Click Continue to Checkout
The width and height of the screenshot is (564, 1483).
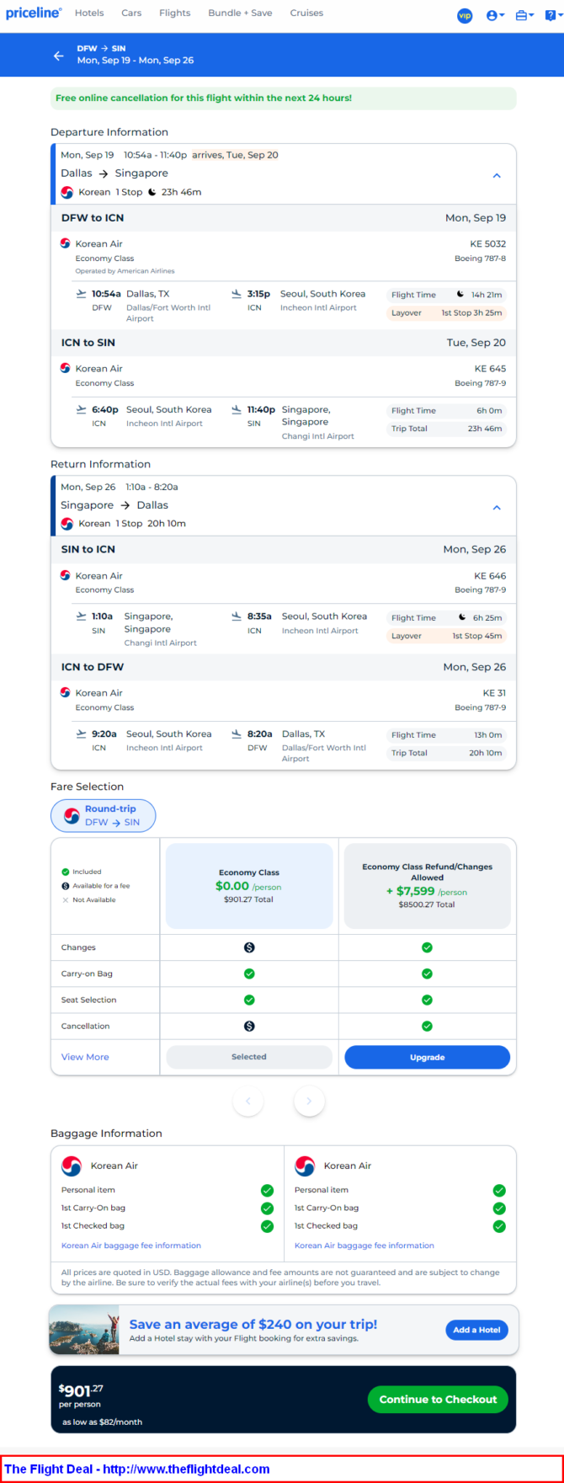438,1400
